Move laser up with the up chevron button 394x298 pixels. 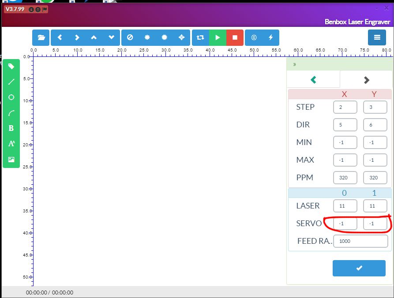pos(94,37)
